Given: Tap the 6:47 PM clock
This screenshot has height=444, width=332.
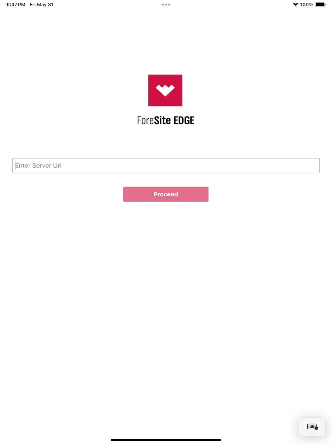Looking at the screenshot, I should click(x=16, y=5).
